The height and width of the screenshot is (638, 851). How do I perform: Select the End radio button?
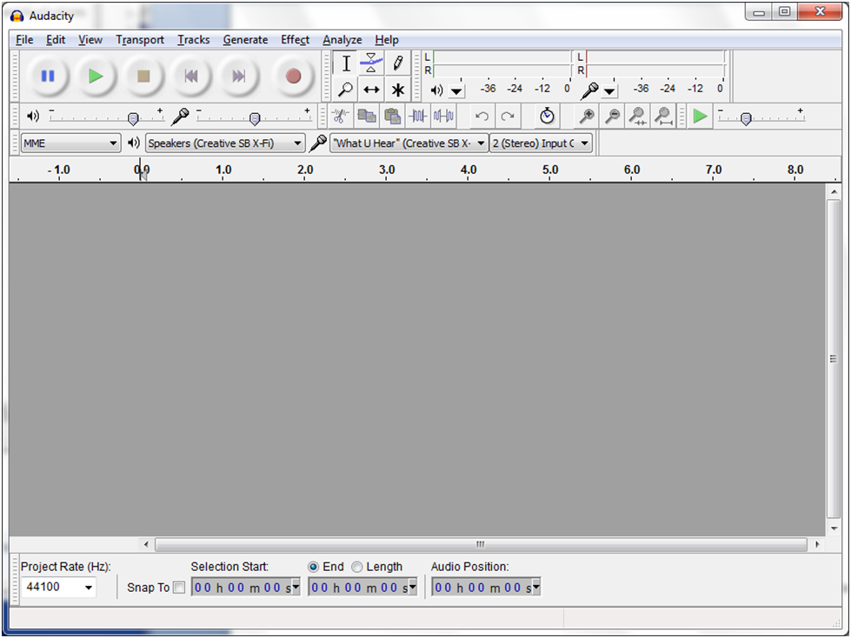click(x=313, y=567)
